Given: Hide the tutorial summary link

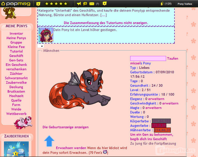Looking at the screenshot, I should coord(106,23).
